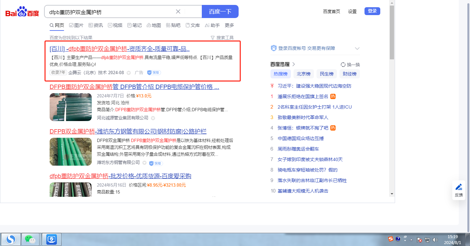Open Action Center flag tray icon

tap(420, 240)
